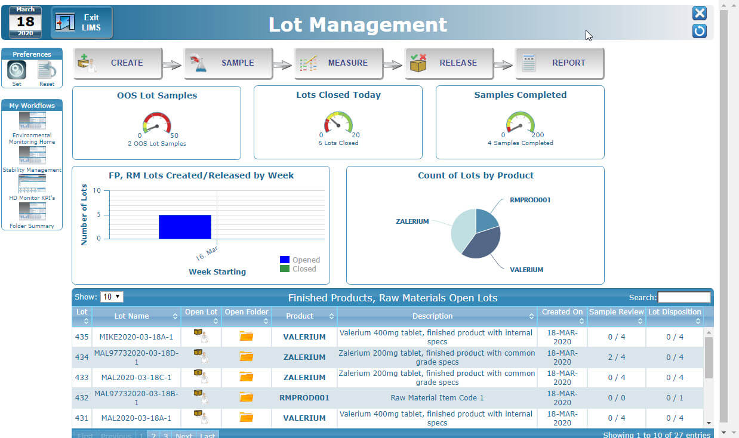Open the Folder Summary workflow icon
The height and width of the screenshot is (438, 739).
click(x=32, y=212)
